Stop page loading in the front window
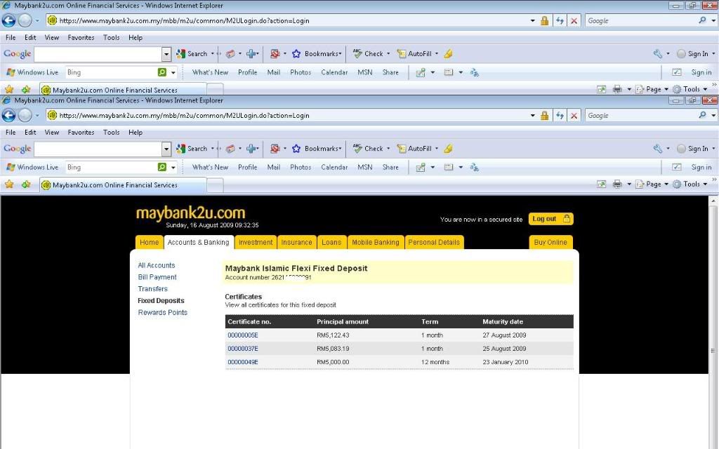 click(574, 116)
